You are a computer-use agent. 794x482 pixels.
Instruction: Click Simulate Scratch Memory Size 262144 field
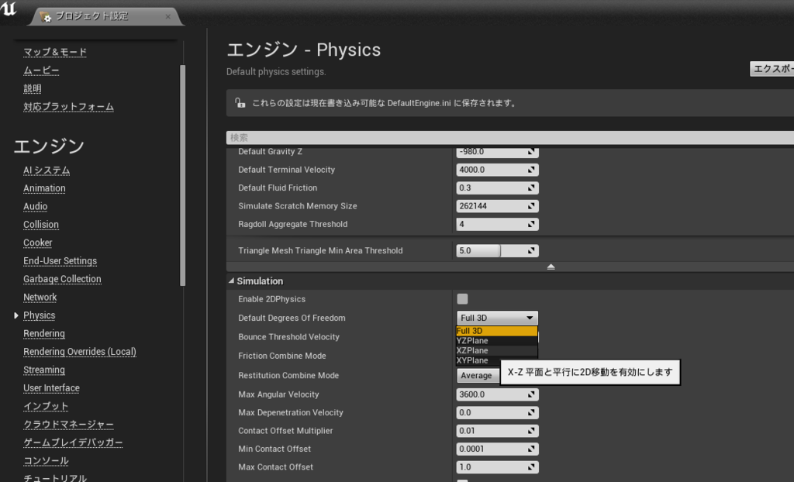pyautogui.click(x=497, y=206)
